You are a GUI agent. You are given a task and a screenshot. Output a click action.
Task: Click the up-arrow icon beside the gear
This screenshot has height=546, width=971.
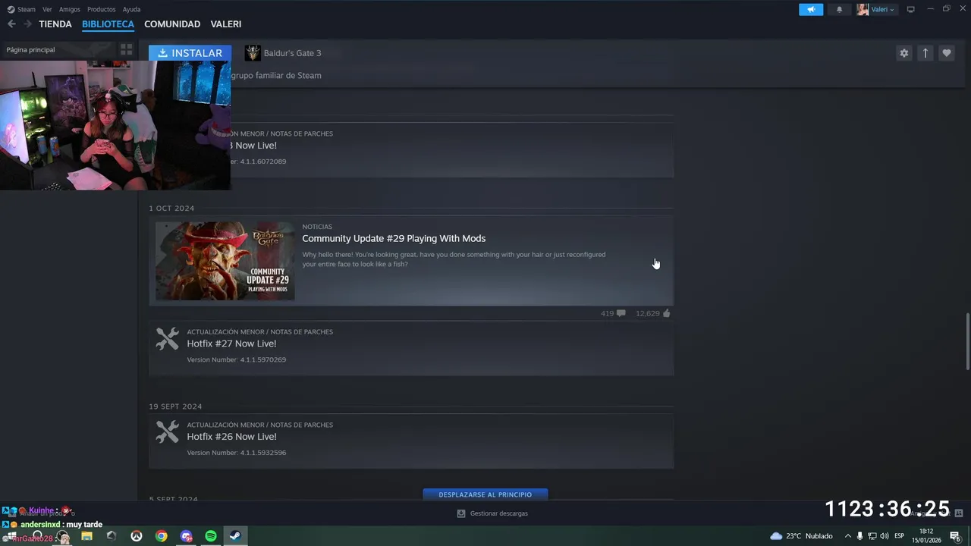(925, 53)
